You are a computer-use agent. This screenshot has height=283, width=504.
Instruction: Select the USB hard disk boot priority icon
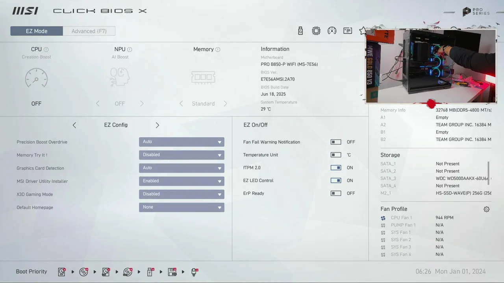tap(106, 272)
